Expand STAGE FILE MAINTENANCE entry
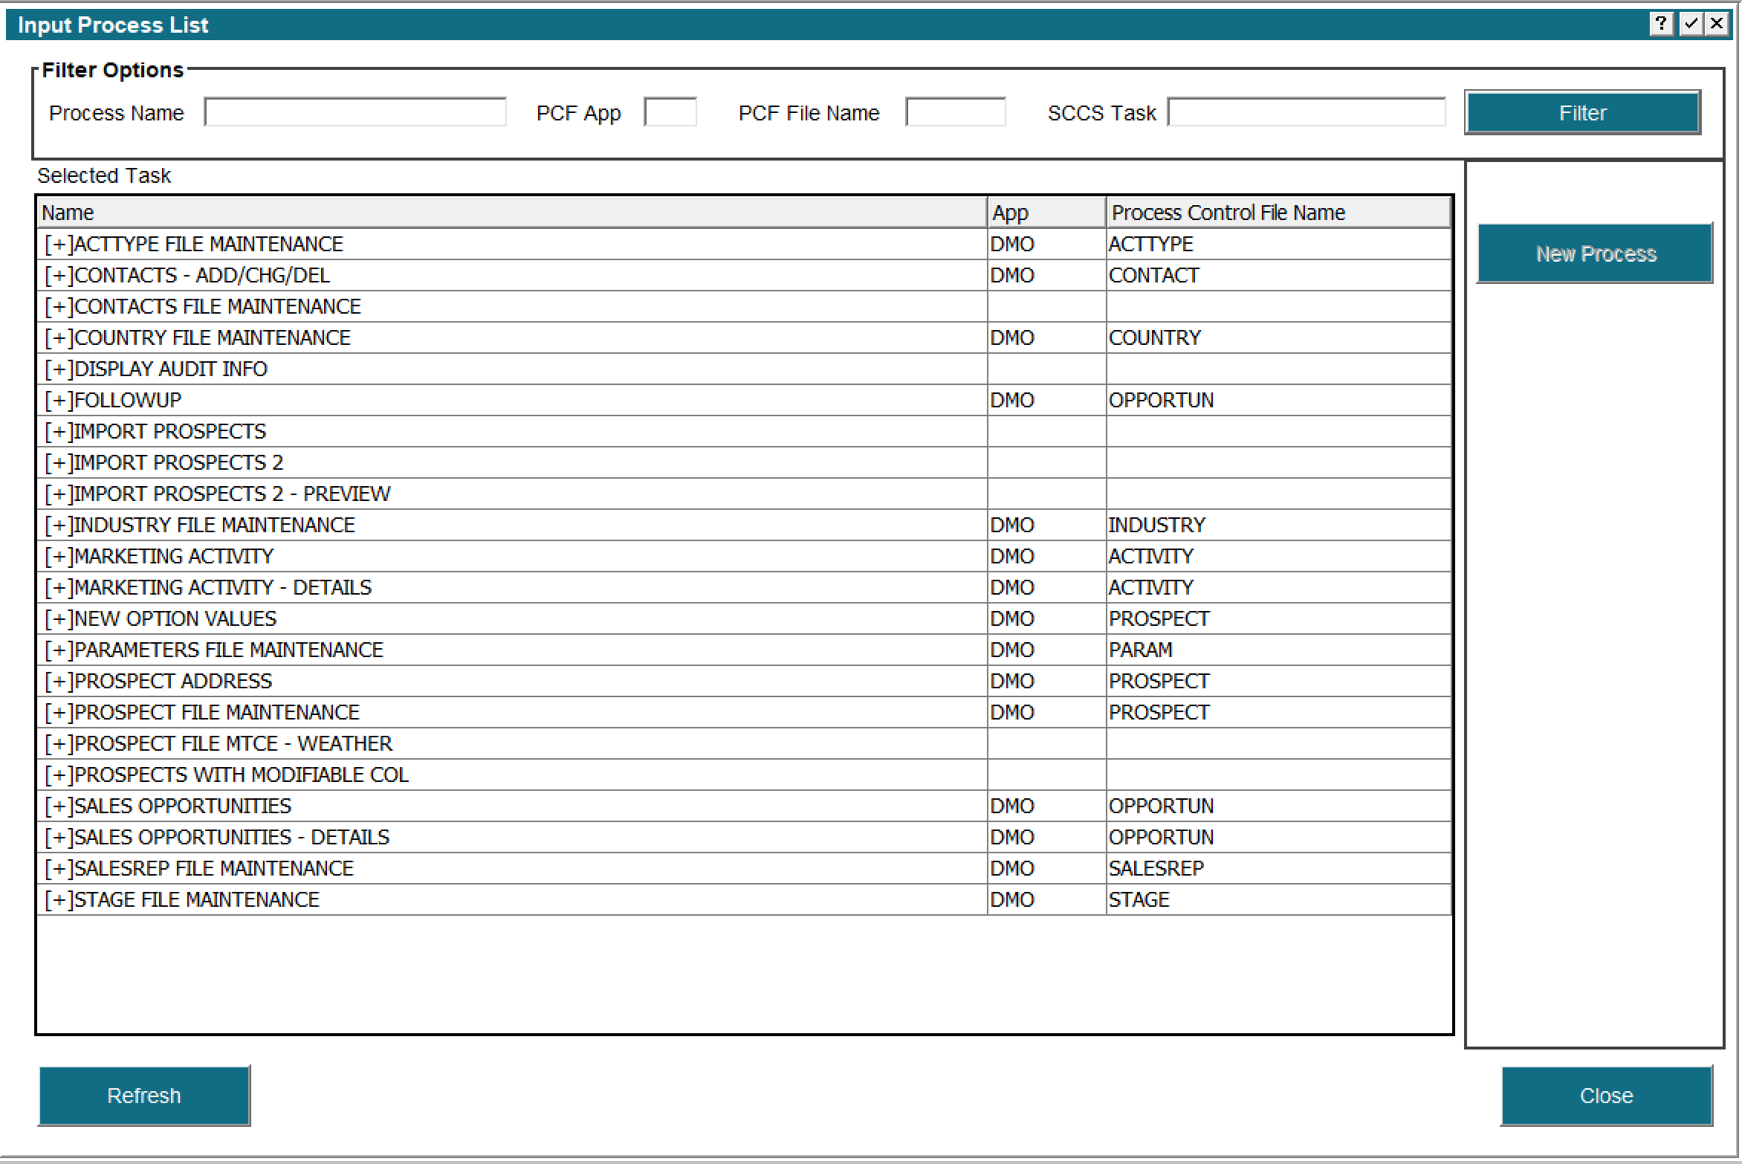Image resolution: width=1742 pixels, height=1164 pixels. tap(58, 899)
